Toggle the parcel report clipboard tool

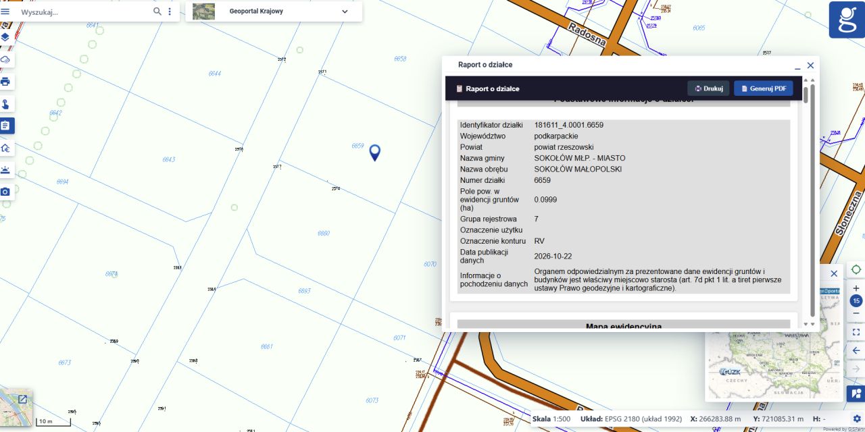click(x=5, y=126)
